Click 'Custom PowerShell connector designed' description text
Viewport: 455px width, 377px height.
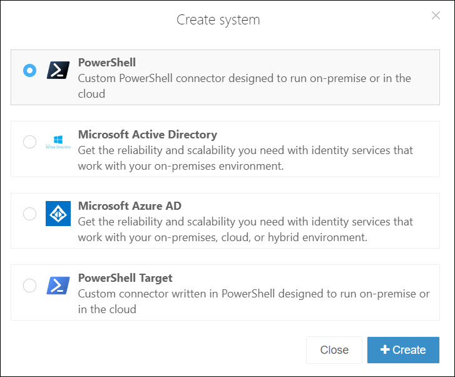244,86
